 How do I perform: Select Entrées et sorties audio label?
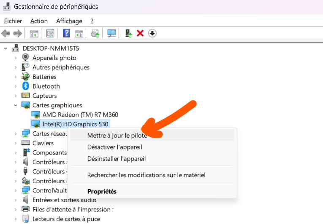click(x=64, y=200)
